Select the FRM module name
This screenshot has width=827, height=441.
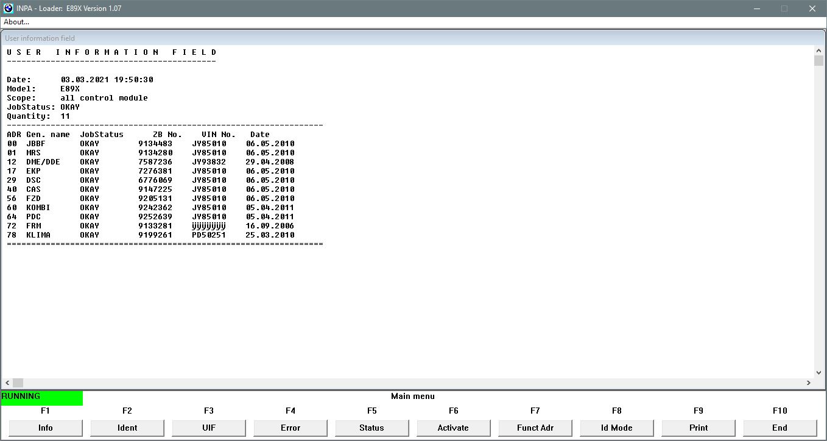pyautogui.click(x=33, y=226)
